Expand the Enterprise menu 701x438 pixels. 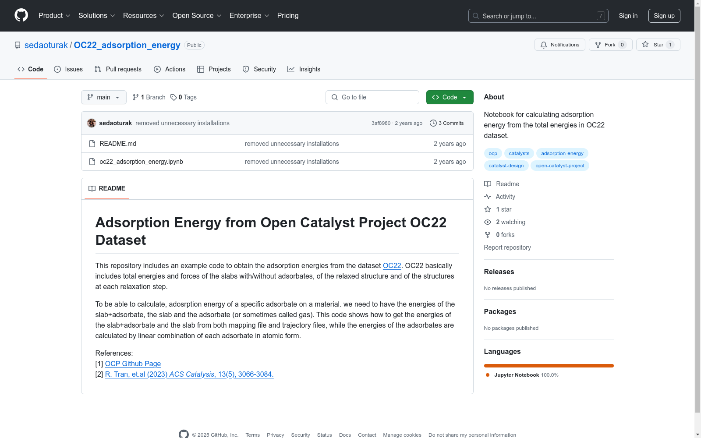click(249, 16)
